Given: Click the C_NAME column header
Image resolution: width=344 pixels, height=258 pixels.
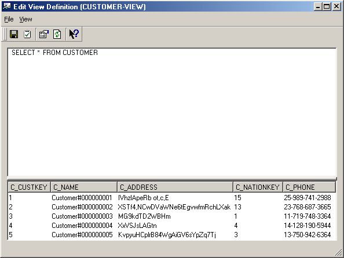Looking at the screenshot, I should click(x=84, y=187).
